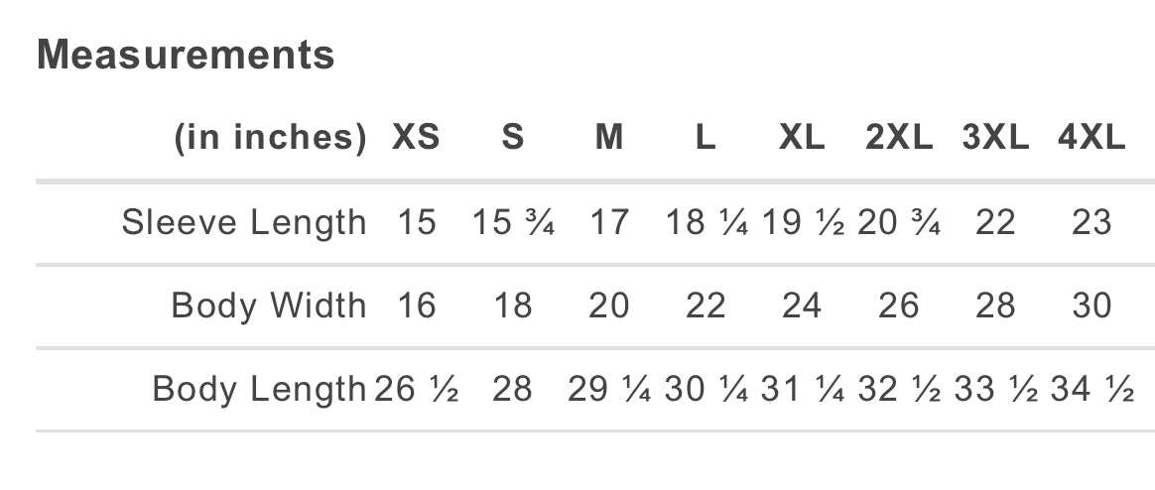Click the Body Length value for S
The image size is (1155, 490).
pyautogui.click(x=512, y=389)
